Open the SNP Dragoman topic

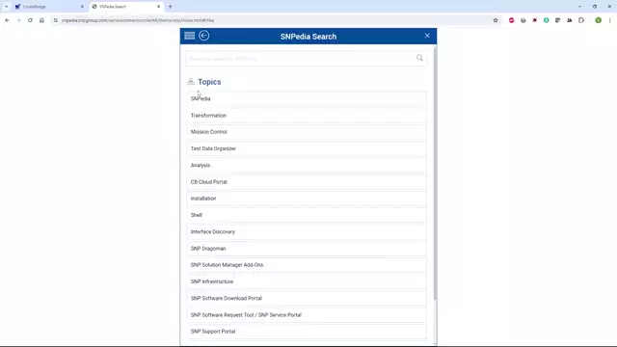(307, 249)
